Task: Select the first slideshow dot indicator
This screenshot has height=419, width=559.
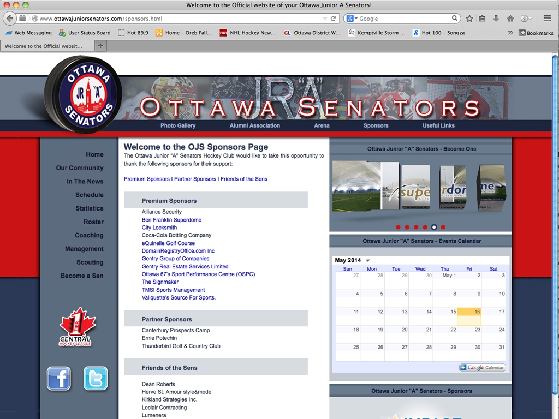Action: click(398, 227)
